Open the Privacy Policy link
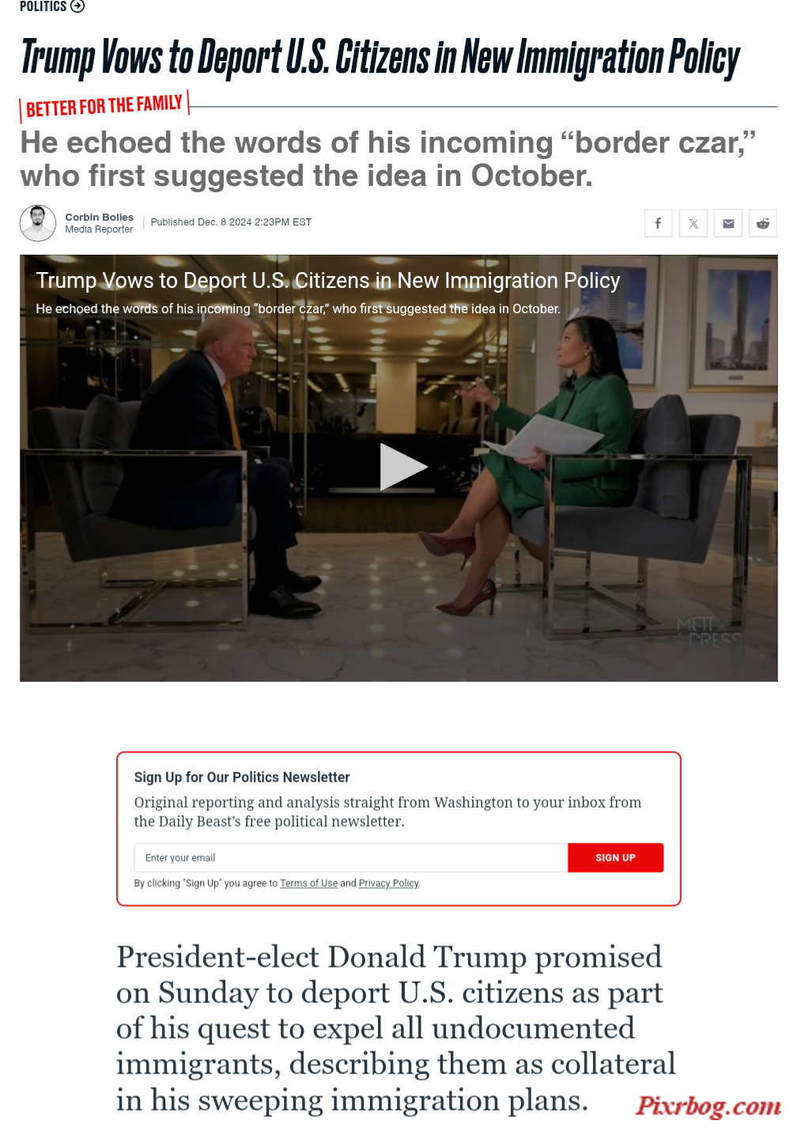 point(388,883)
